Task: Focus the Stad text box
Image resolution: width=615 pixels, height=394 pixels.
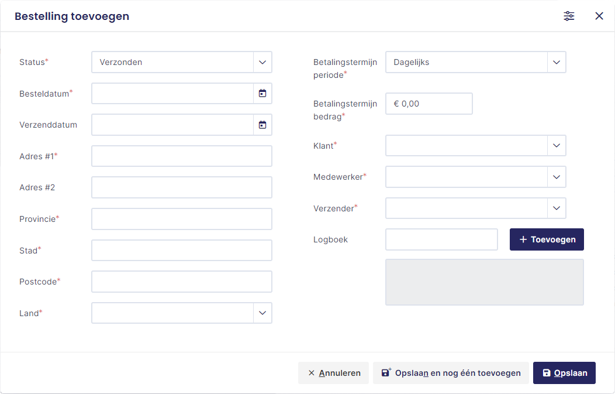Action: 181,251
